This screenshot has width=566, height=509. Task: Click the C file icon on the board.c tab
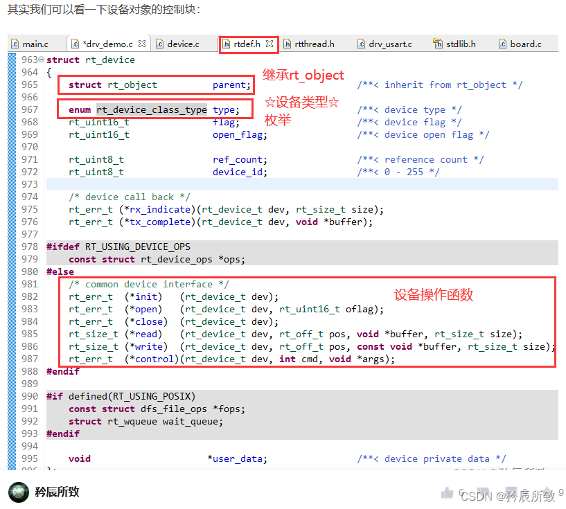500,42
